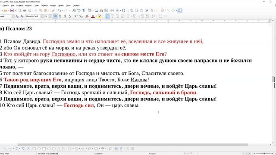Click the Cut scissors icon
The width and height of the screenshot is (276, 155).
[x=36, y=10]
